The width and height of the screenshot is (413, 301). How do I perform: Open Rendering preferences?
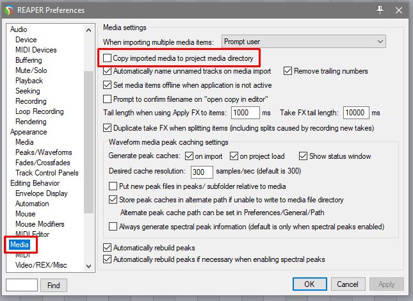[x=31, y=122]
